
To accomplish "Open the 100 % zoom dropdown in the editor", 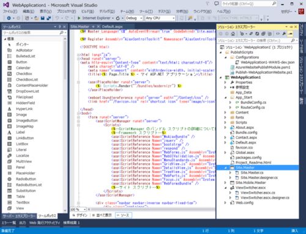I will point(78,210).
